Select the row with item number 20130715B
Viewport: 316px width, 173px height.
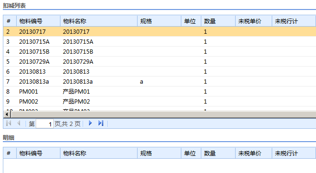pyautogui.click(x=159, y=52)
